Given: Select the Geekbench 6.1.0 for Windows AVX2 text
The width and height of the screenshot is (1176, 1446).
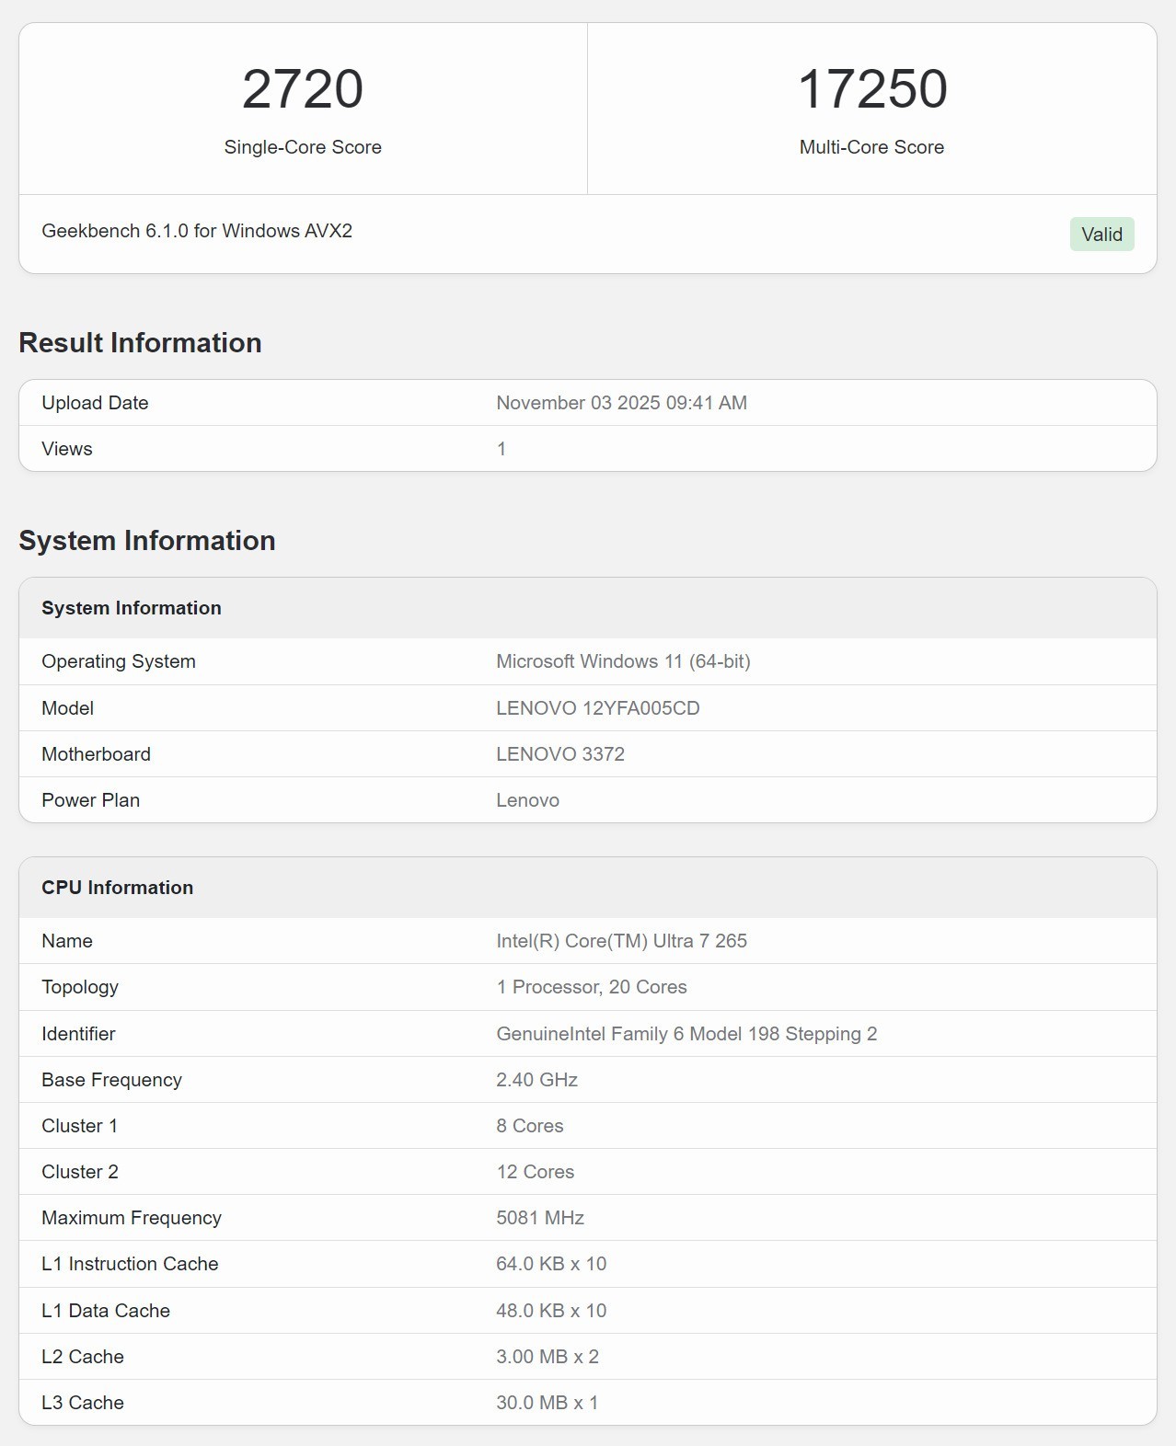Looking at the screenshot, I should click(x=197, y=231).
